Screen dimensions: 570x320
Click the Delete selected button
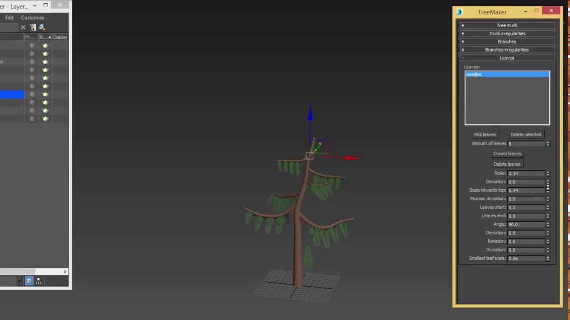526,134
